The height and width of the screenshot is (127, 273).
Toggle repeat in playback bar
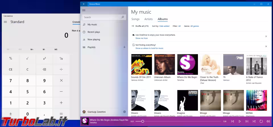(261, 121)
